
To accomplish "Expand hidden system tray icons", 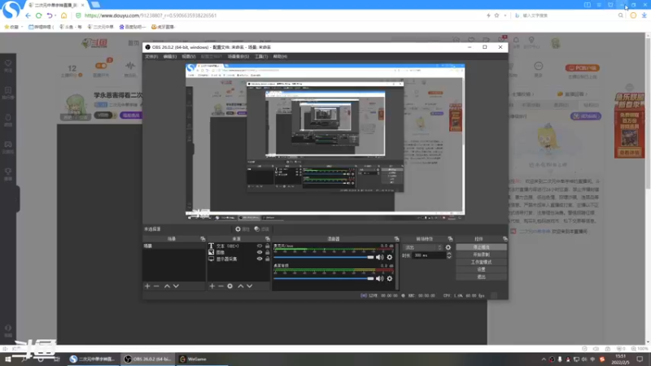I will [x=544, y=359].
